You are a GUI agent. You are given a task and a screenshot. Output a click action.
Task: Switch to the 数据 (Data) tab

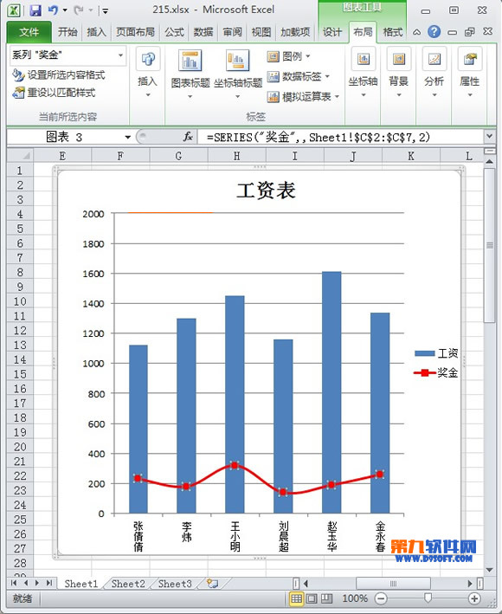[203, 32]
